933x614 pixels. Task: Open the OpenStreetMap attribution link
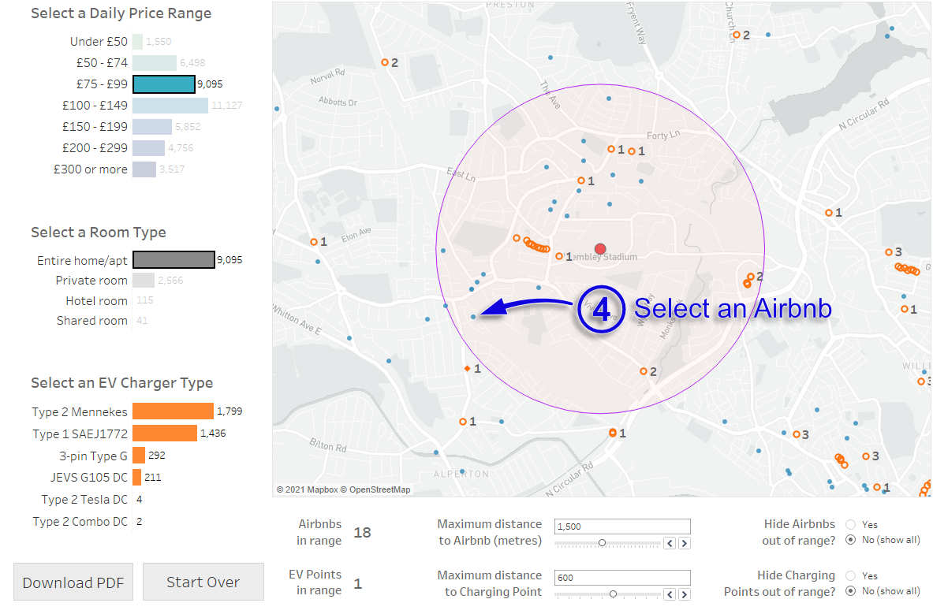pos(375,489)
